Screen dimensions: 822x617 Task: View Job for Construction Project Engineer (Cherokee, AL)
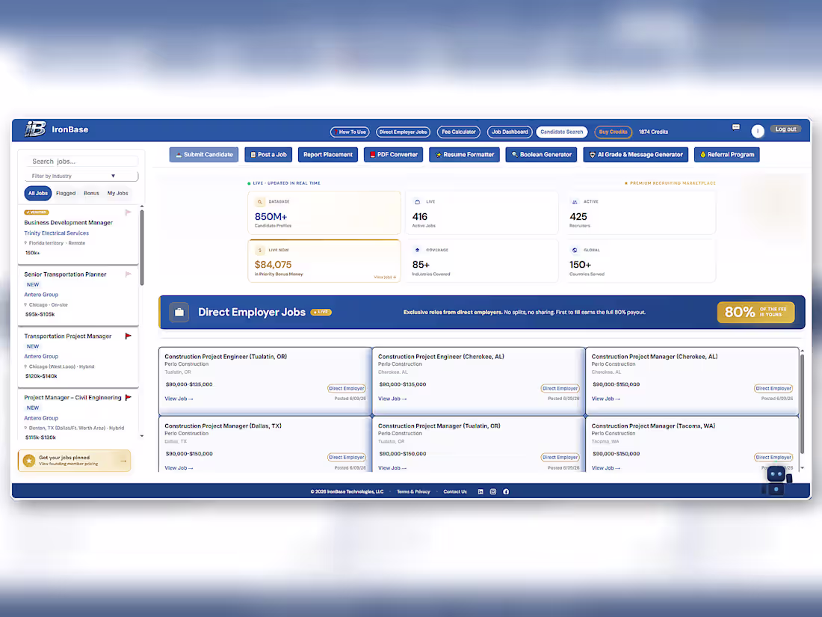click(x=392, y=399)
